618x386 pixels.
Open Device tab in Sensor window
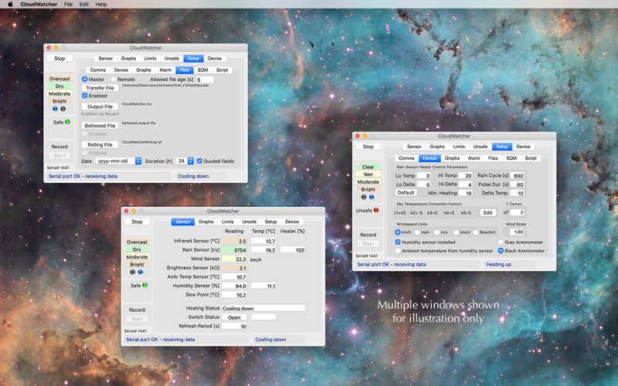(x=292, y=222)
